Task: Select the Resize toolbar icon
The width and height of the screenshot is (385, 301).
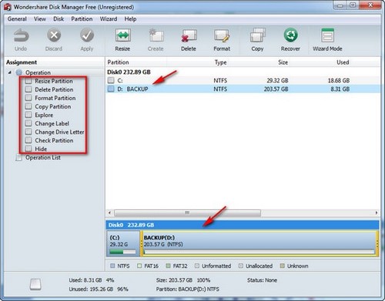Action: click(123, 35)
